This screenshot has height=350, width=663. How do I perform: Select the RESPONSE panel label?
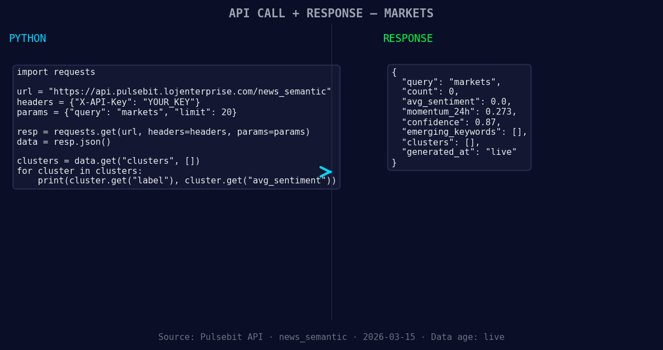(x=408, y=38)
